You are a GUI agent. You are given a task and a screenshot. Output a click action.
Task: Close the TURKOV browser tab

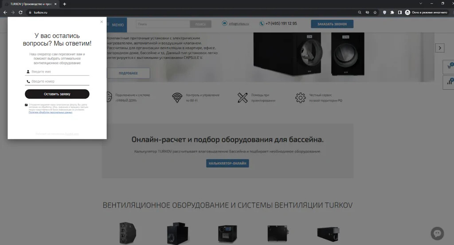pyautogui.click(x=55, y=4)
